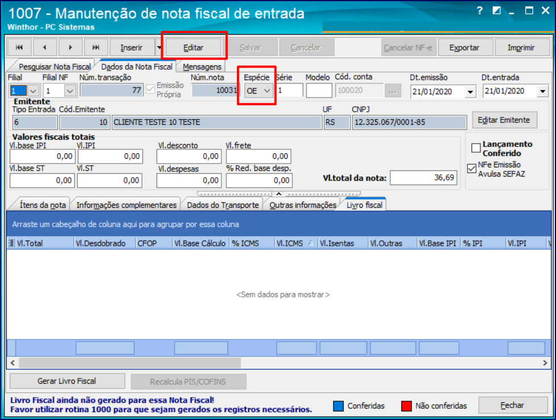The height and width of the screenshot is (420, 556).
Task: Toggle the Emissão Própria checkbox
Action: pyautogui.click(x=150, y=89)
